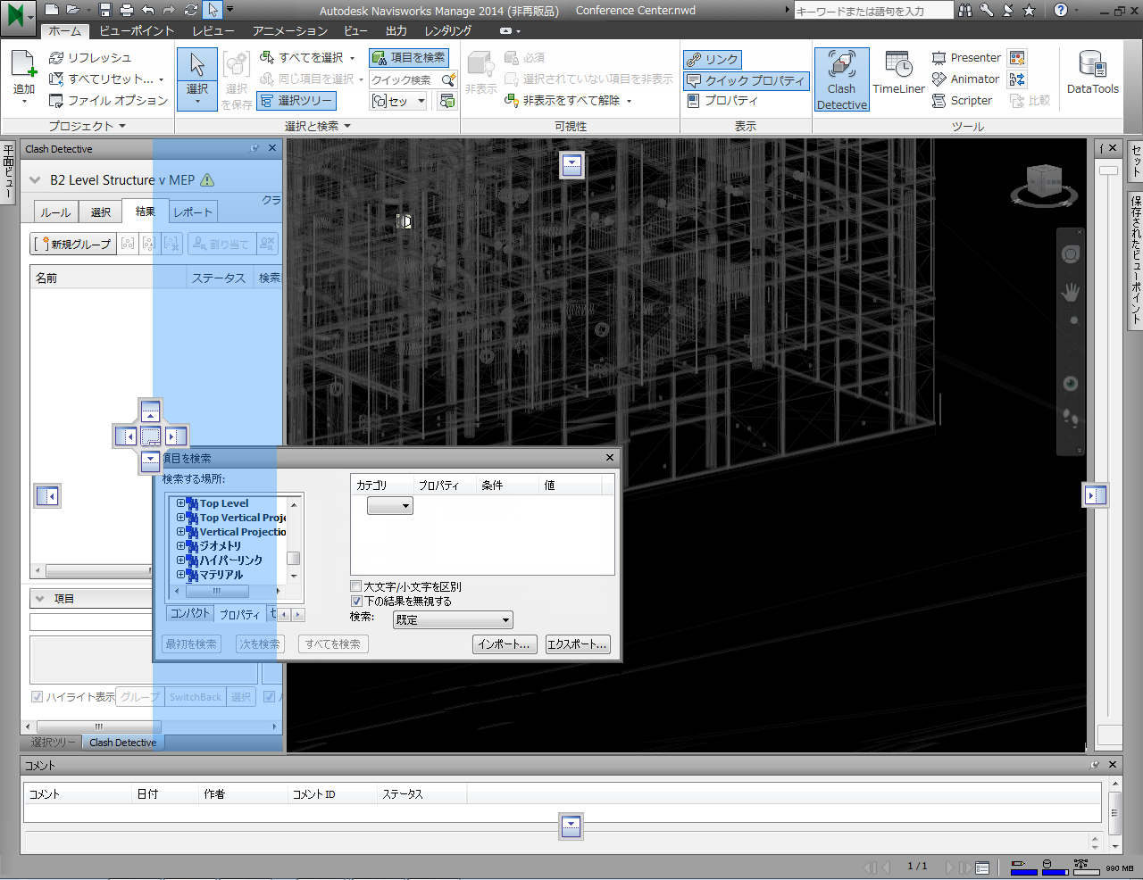The width and height of the screenshot is (1143, 880).
Task: Launch the TimeLiner tool
Action: [x=898, y=73]
